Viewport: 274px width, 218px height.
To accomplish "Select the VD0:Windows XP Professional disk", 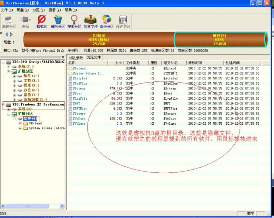I will (x=38, y=104).
